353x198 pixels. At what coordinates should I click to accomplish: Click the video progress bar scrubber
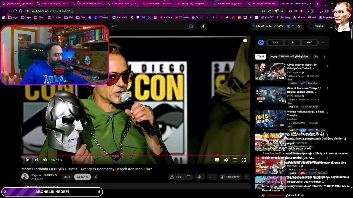tap(218, 155)
